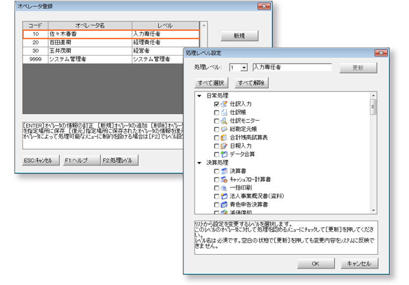Check the 一括印刷 checkbox
409x285 pixels.
(x=217, y=187)
